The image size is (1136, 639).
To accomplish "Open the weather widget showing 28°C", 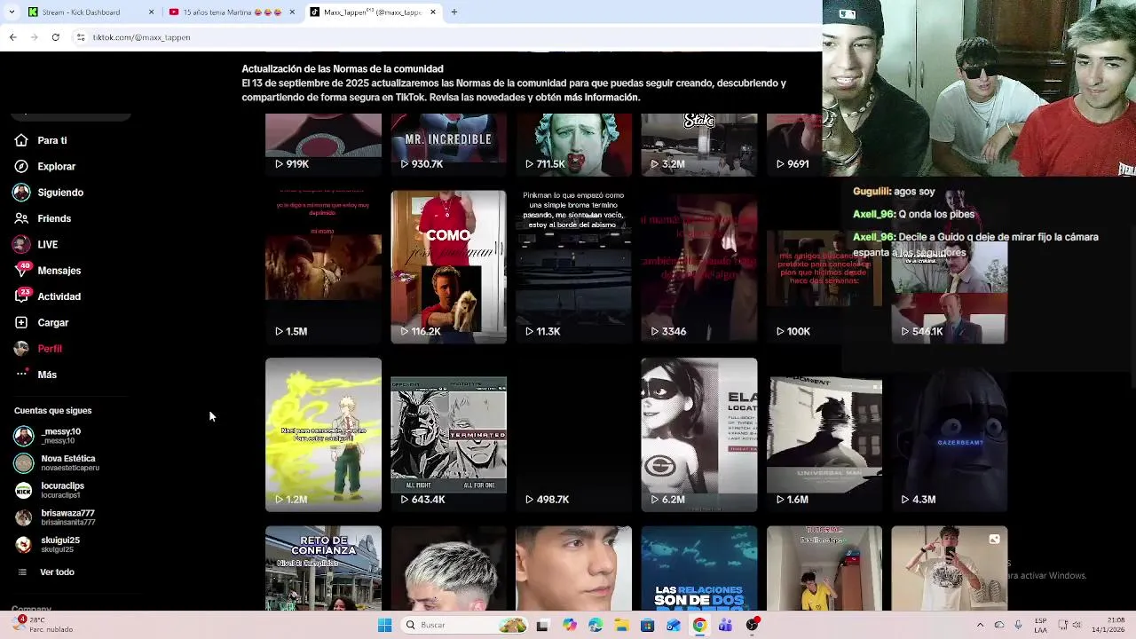I will 43,625.
